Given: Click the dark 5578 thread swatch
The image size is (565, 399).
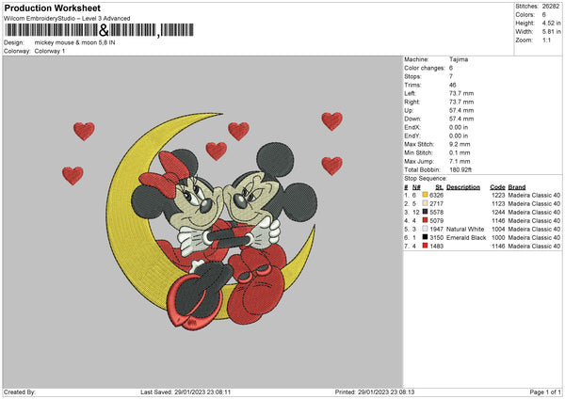Looking at the screenshot, I should [x=426, y=212].
